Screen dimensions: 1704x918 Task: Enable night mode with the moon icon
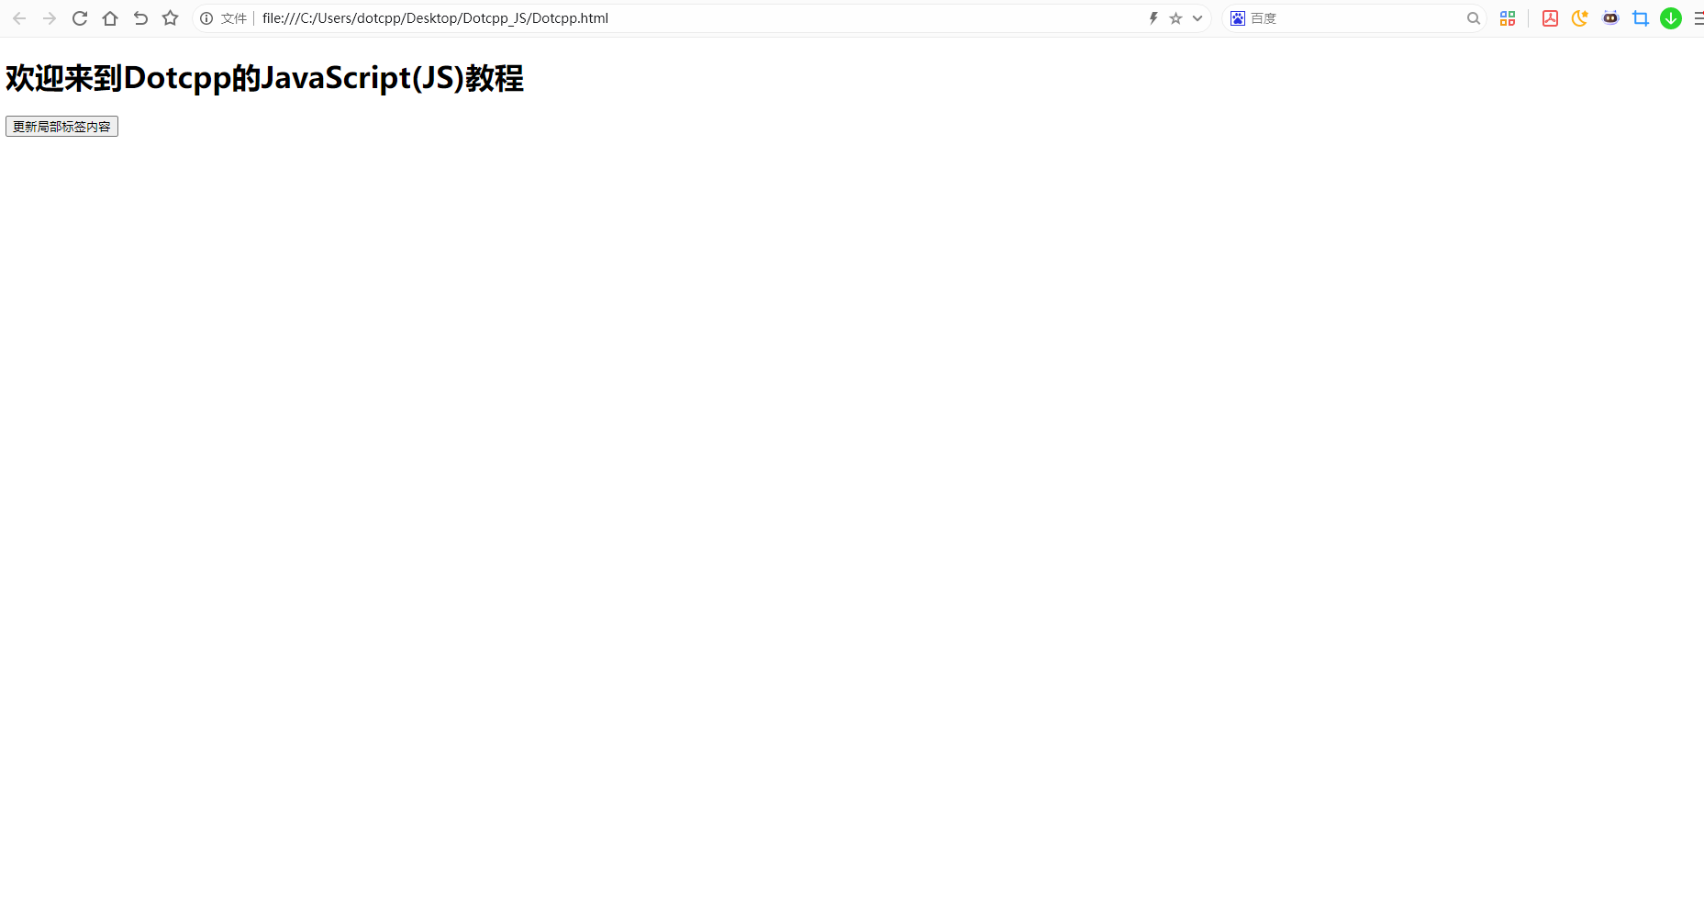coord(1579,17)
